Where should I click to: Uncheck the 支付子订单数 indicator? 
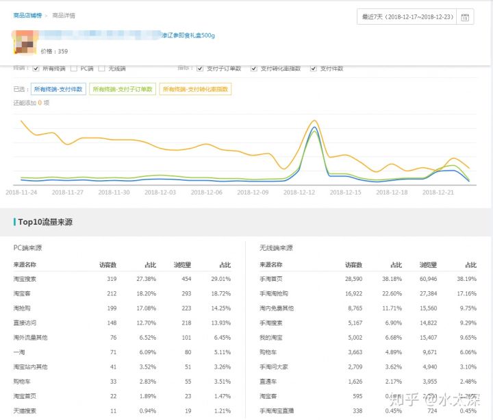click(200, 69)
